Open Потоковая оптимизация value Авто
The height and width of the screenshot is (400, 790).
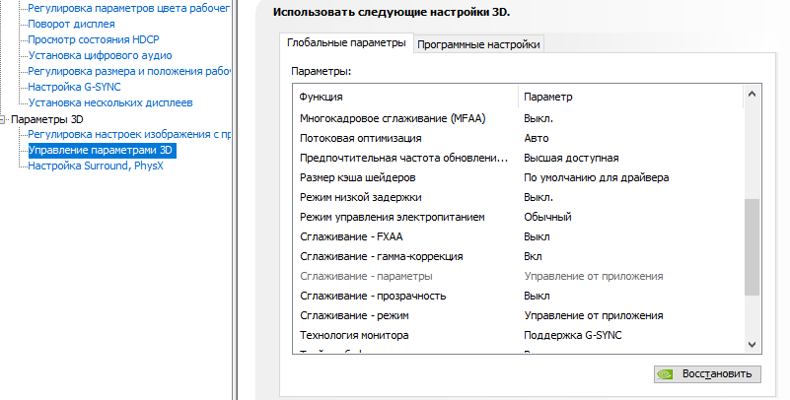pyautogui.click(x=537, y=138)
